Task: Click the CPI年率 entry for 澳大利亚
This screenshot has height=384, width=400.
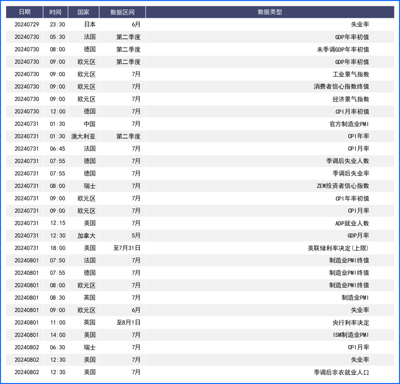Action: (358, 136)
